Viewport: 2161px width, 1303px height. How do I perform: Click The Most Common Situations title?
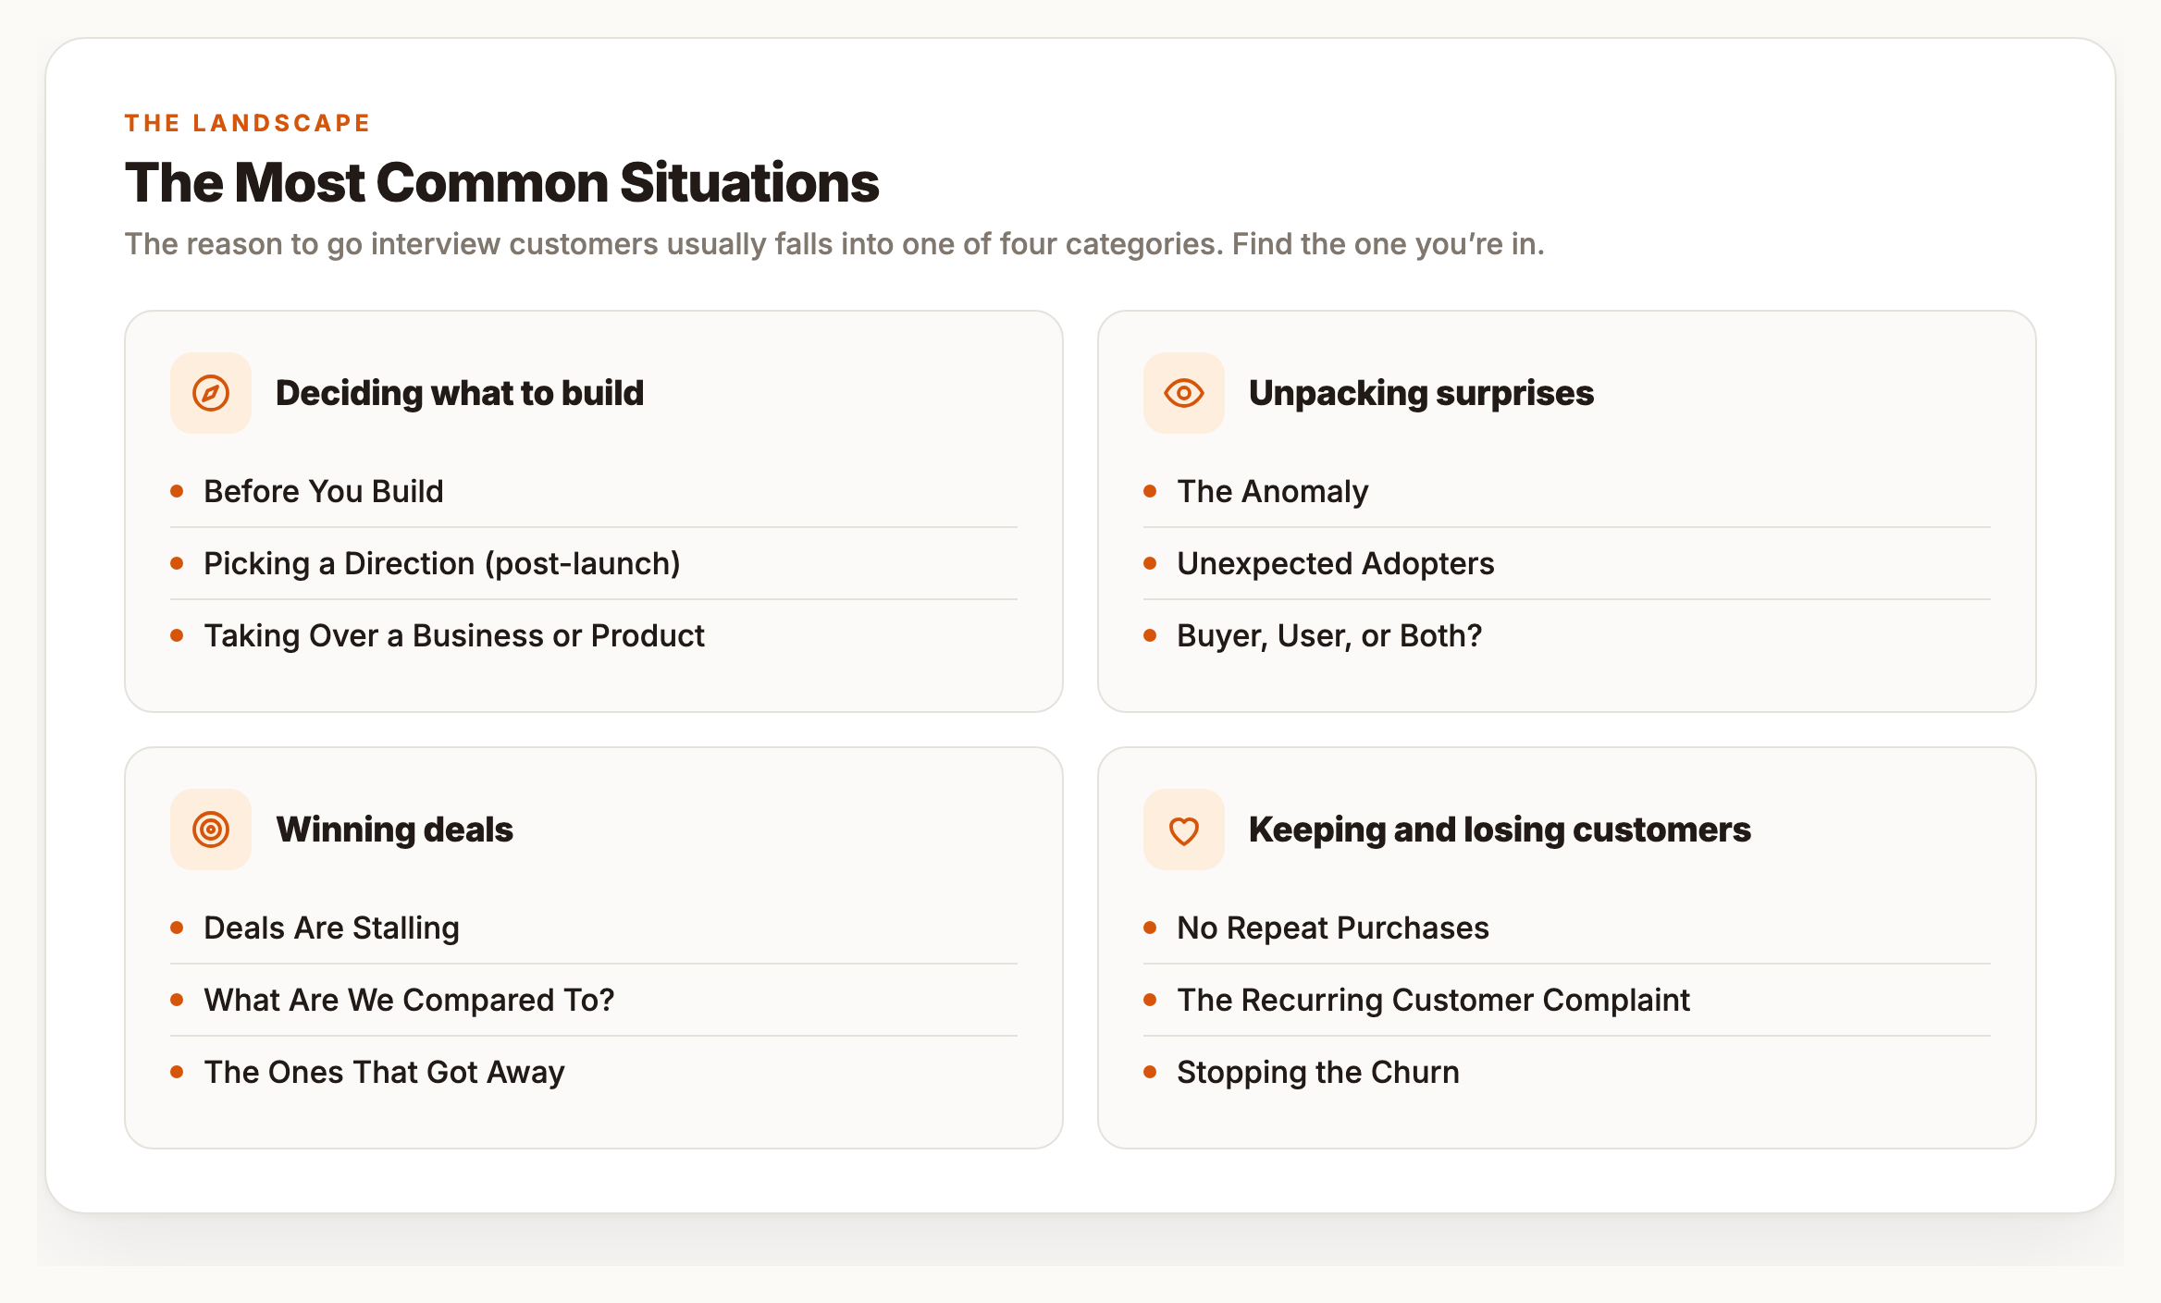pyautogui.click(x=502, y=182)
